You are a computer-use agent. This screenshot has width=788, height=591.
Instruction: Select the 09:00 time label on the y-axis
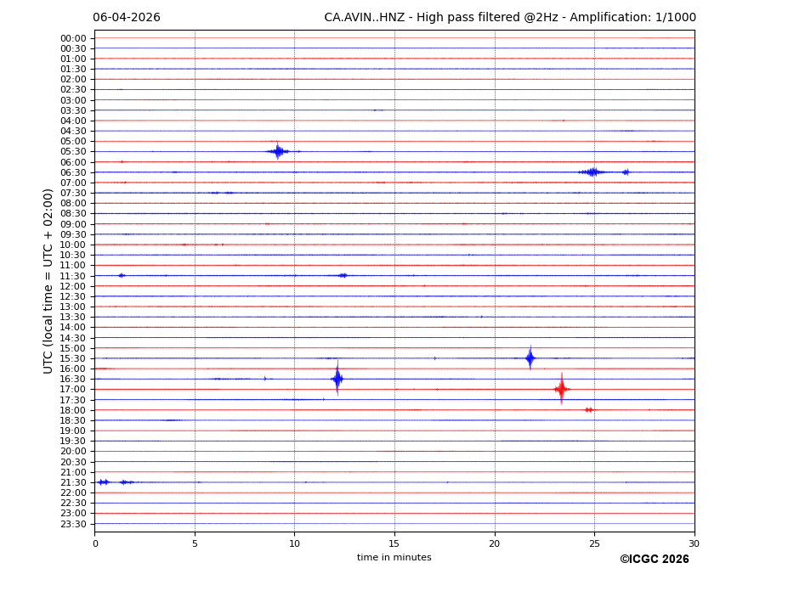(x=73, y=224)
